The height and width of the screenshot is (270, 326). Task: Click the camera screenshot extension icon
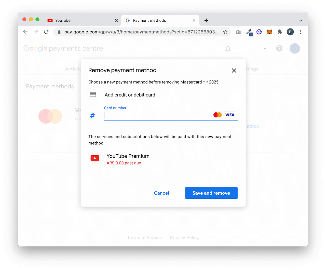tap(238, 32)
